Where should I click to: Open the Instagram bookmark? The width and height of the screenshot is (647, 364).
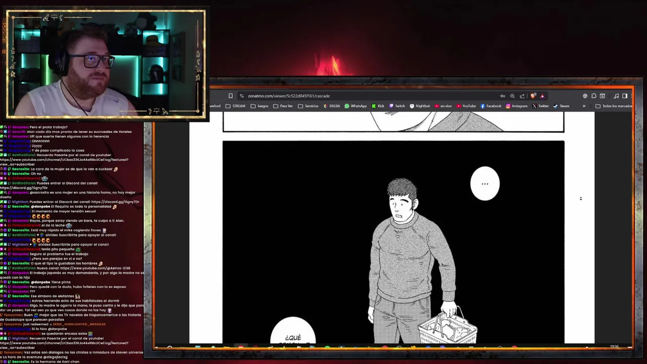point(517,106)
